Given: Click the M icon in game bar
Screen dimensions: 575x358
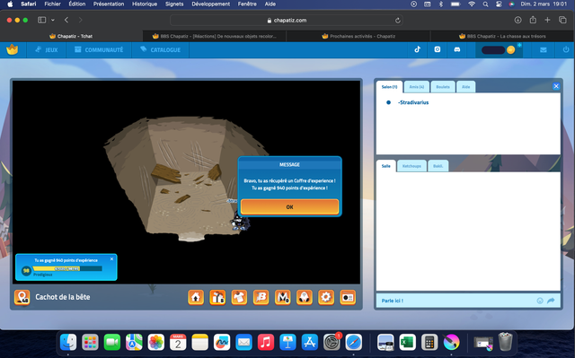Looking at the screenshot, I should [x=283, y=297].
